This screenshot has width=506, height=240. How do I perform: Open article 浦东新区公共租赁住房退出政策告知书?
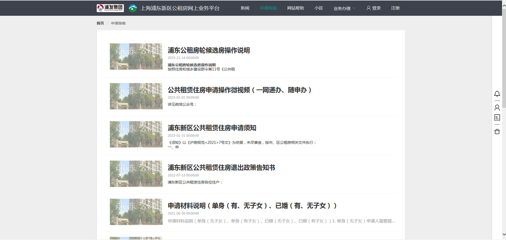(x=221, y=167)
